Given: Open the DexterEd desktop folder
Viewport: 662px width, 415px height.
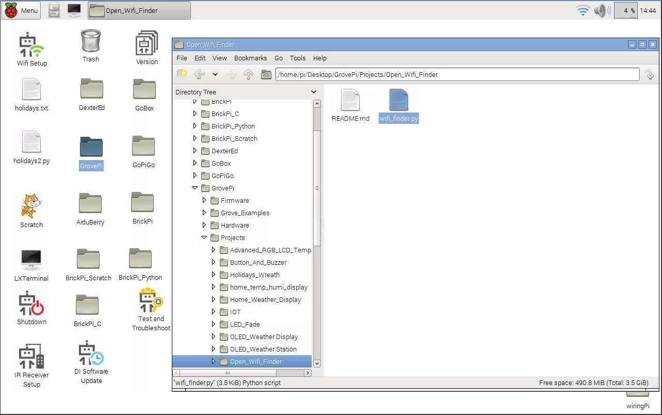Looking at the screenshot, I should click(91, 95).
